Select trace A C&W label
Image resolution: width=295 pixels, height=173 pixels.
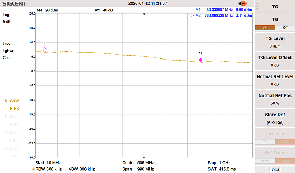tap(12, 101)
